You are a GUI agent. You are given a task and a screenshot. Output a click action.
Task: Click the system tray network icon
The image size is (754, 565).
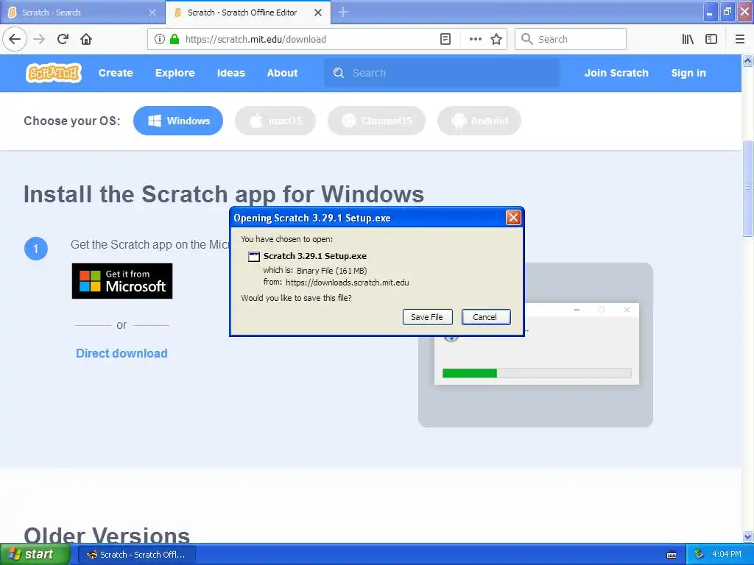pyautogui.click(x=699, y=555)
